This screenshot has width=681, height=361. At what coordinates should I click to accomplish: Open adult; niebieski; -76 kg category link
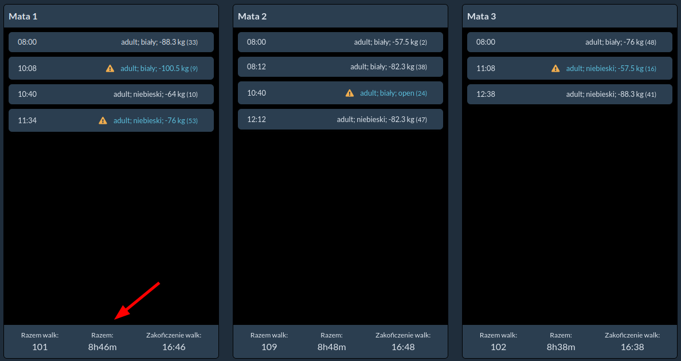(155, 120)
